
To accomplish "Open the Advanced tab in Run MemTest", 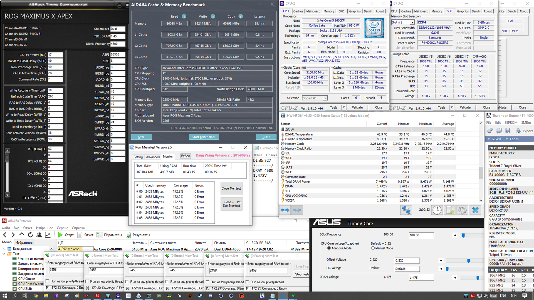I will [x=153, y=157].
